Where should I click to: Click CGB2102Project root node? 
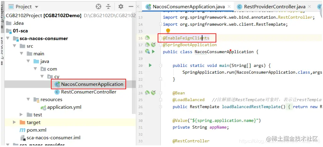[44, 15]
